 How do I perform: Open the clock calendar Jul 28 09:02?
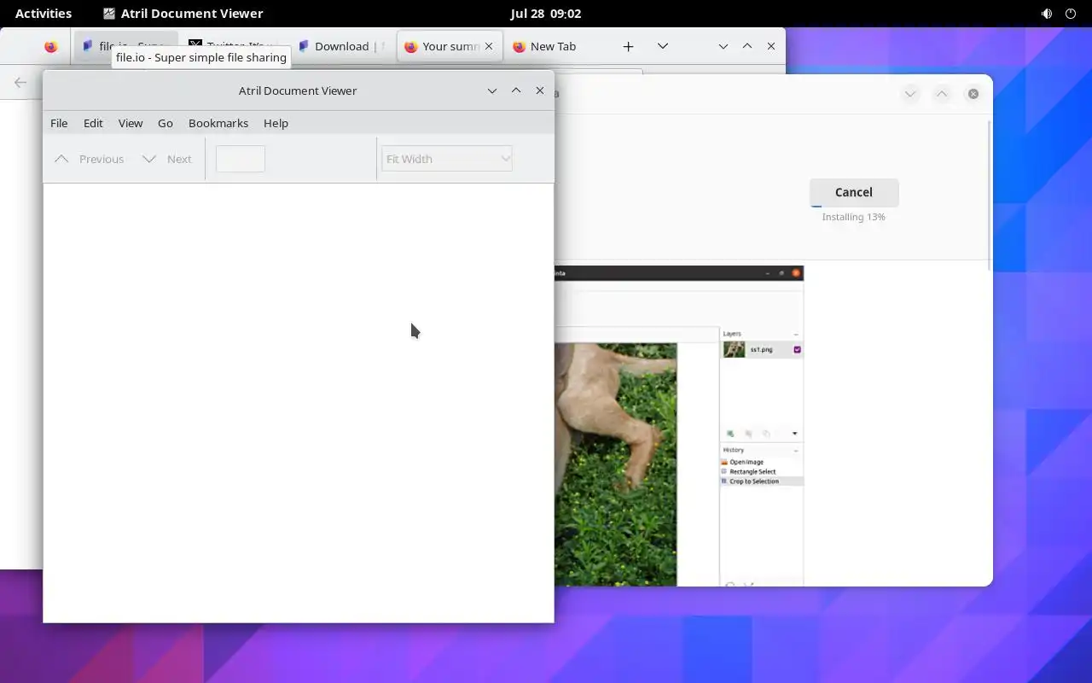click(546, 14)
